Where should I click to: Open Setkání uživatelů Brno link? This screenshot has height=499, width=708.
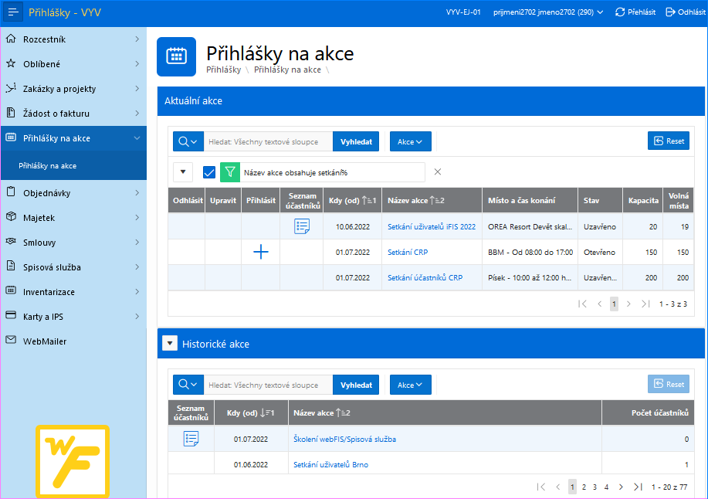(x=330, y=465)
